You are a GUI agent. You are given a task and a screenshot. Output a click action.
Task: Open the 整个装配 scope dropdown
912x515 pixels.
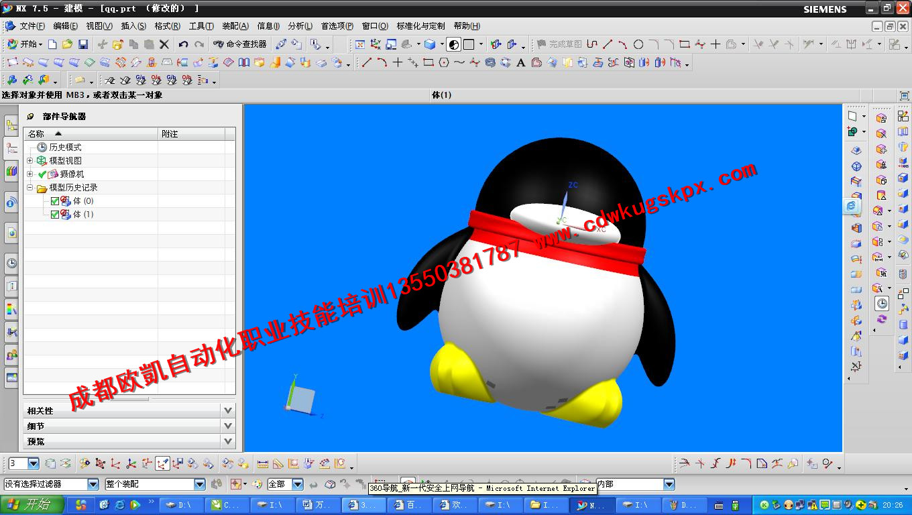(199, 484)
